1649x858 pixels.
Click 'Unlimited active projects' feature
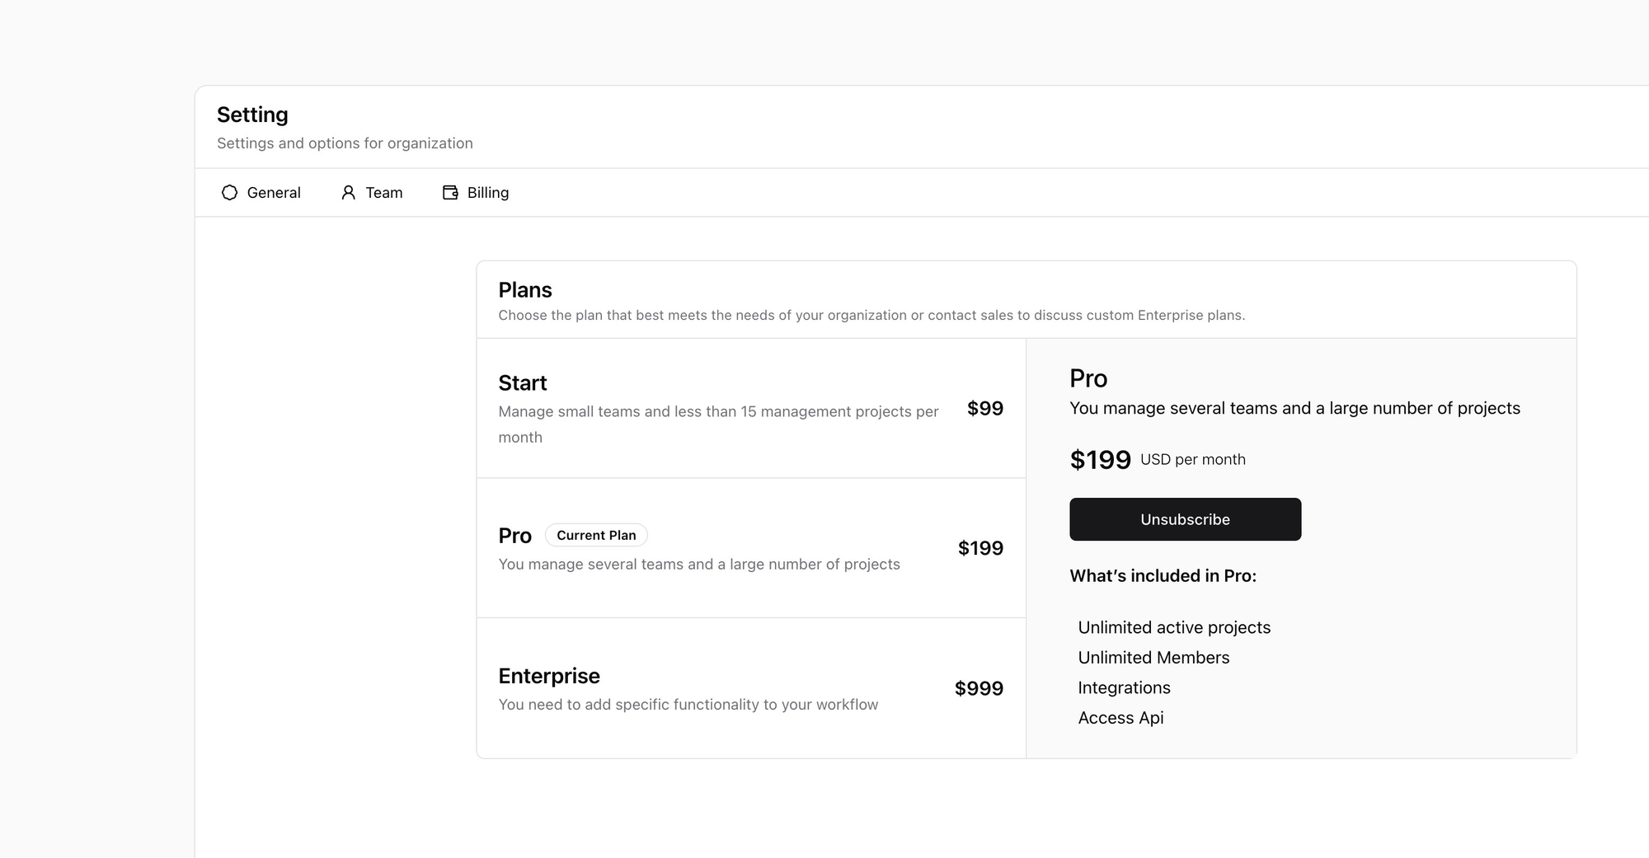click(1174, 628)
